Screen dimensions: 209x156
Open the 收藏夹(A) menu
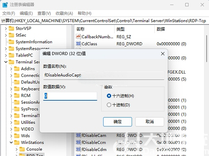(x=64, y=13)
